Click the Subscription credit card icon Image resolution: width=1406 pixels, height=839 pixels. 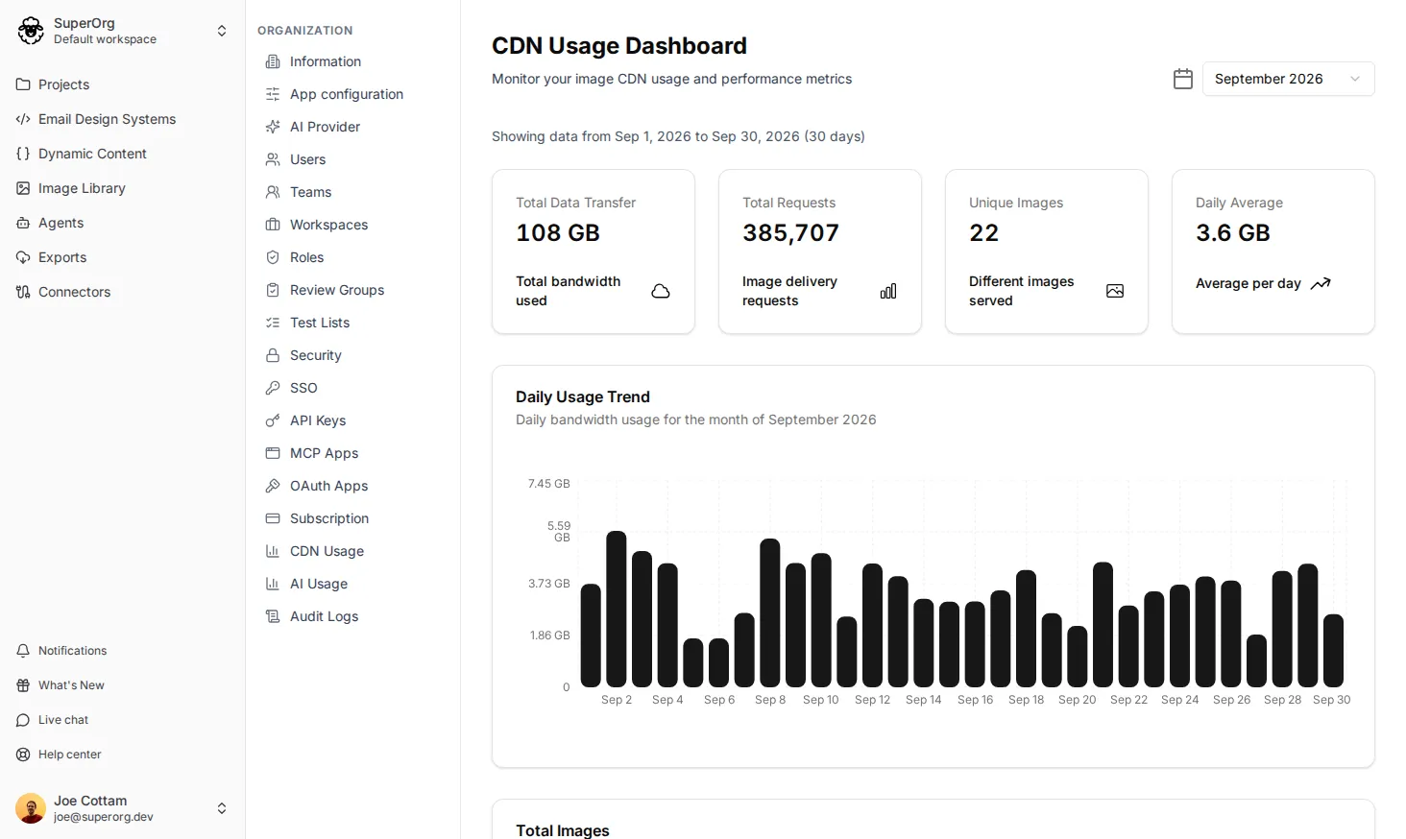click(273, 518)
